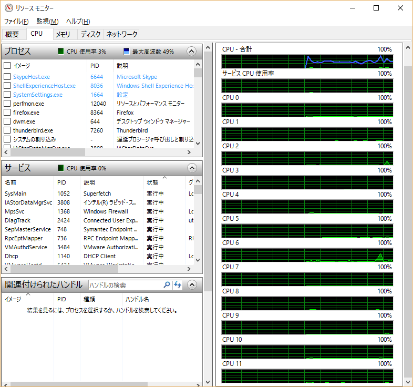Image resolution: width=413 pixels, height=387 pixels.
Task: Check the perfmon.exe process checkbox
Action: pyautogui.click(x=7, y=104)
